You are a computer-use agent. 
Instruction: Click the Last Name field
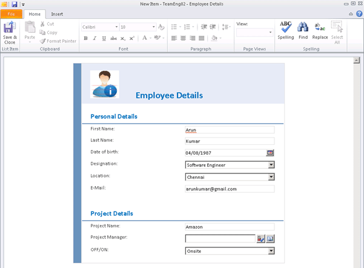[230, 141]
